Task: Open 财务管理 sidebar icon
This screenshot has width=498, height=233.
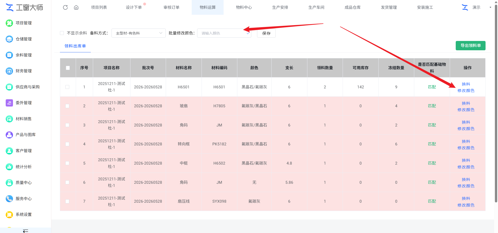Action: click(9, 71)
